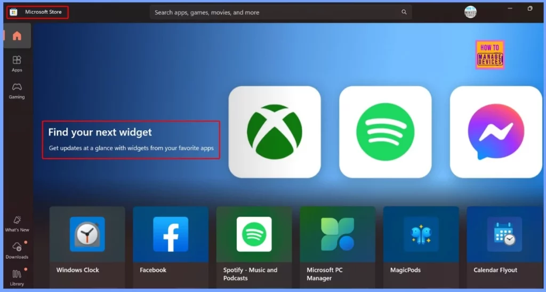The image size is (546, 292).
Task: Open the Microsoft PC Manager card
Action: pyautogui.click(x=338, y=247)
